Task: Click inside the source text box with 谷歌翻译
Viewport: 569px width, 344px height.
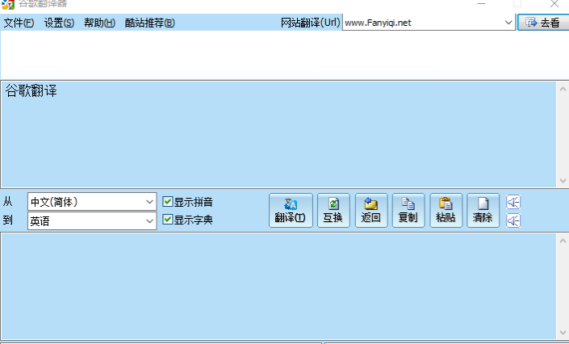Action: pyautogui.click(x=278, y=134)
